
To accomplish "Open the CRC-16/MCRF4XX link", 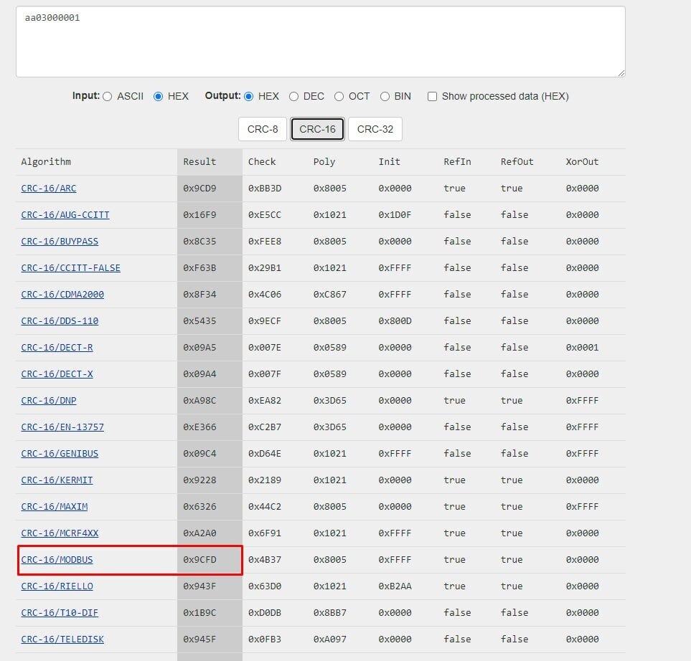I will (x=60, y=533).
